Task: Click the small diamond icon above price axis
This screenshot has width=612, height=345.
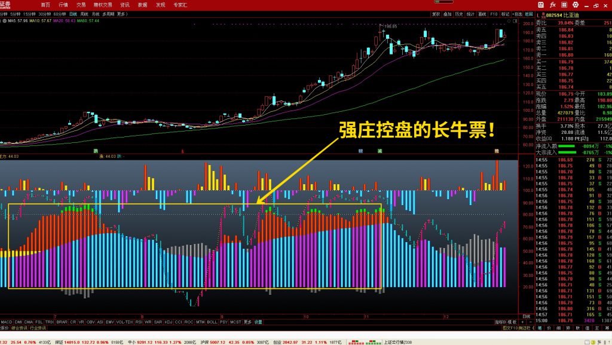Action: click(x=508, y=20)
